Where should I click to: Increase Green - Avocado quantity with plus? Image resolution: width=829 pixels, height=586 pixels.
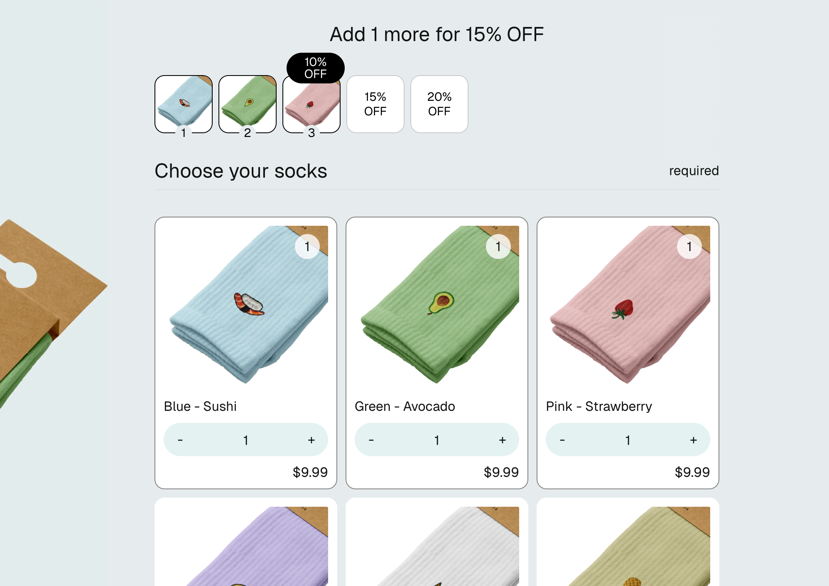pos(502,440)
